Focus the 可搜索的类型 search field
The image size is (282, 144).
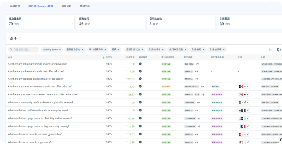(23, 49)
